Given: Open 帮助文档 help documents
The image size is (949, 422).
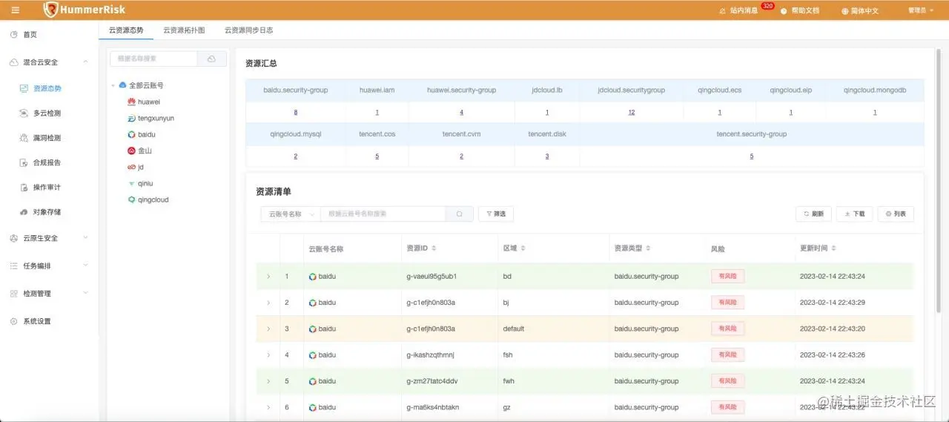Looking at the screenshot, I should 800,10.
